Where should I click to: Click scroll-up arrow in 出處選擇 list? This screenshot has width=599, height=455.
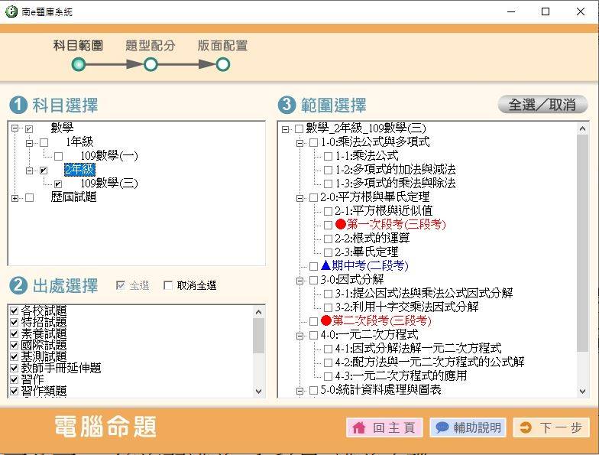point(258,312)
